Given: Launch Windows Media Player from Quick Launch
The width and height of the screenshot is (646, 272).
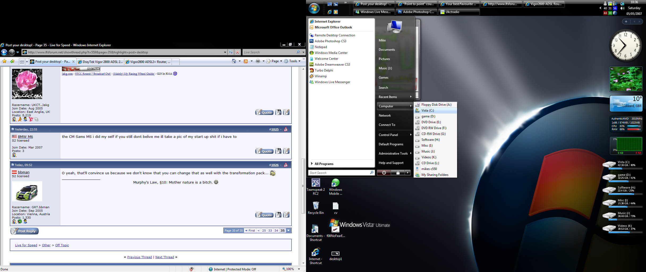Looking at the screenshot, I should tap(336, 12).
